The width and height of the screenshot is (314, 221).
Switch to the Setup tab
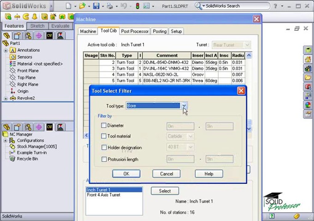tap(176, 31)
